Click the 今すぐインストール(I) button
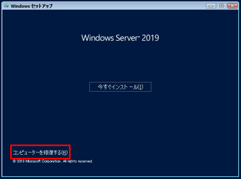 point(120,87)
